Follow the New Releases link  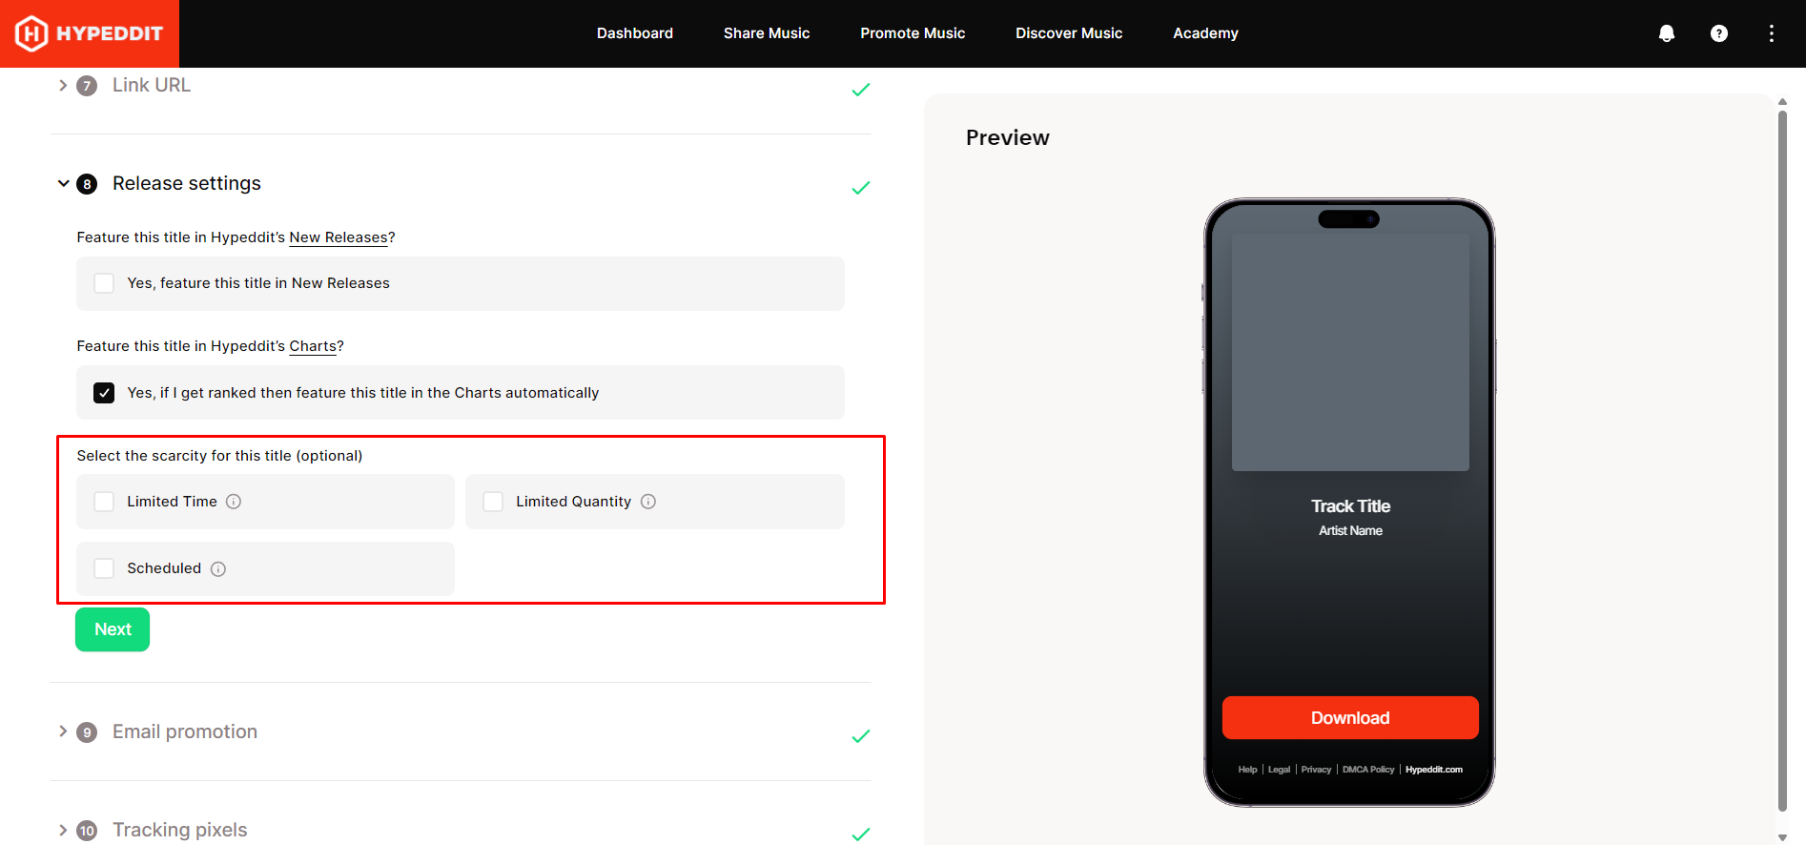pos(339,237)
